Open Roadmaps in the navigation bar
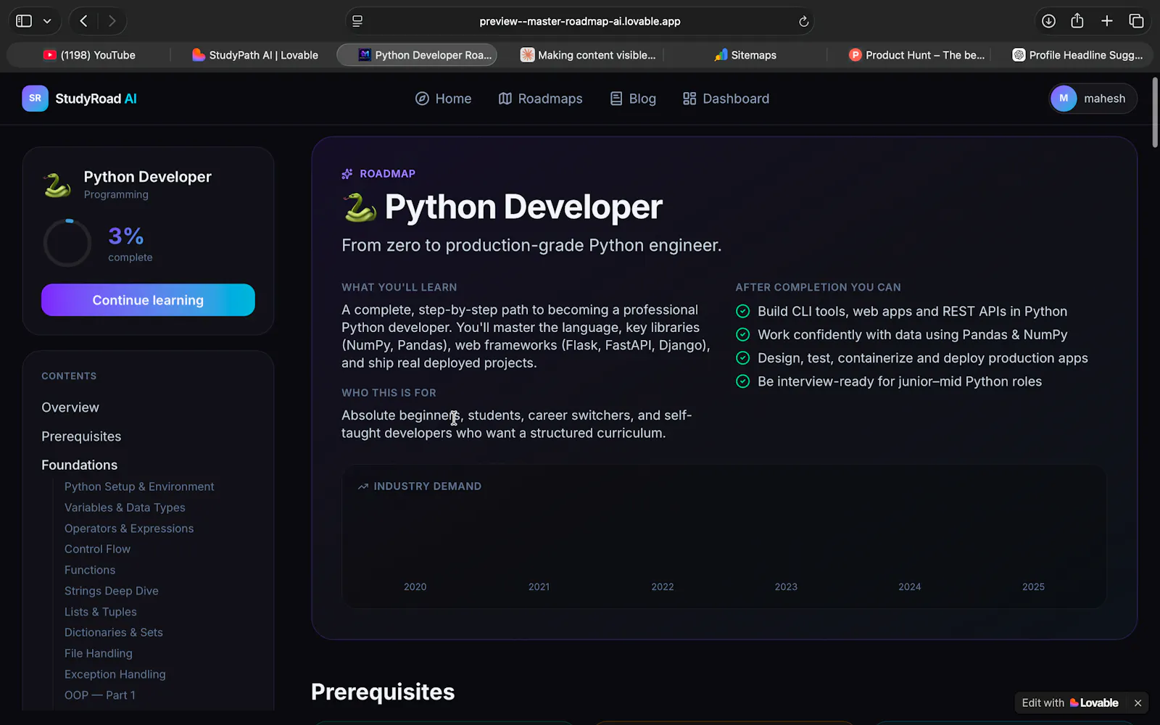Viewport: 1160px width, 725px height. click(540, 99)
